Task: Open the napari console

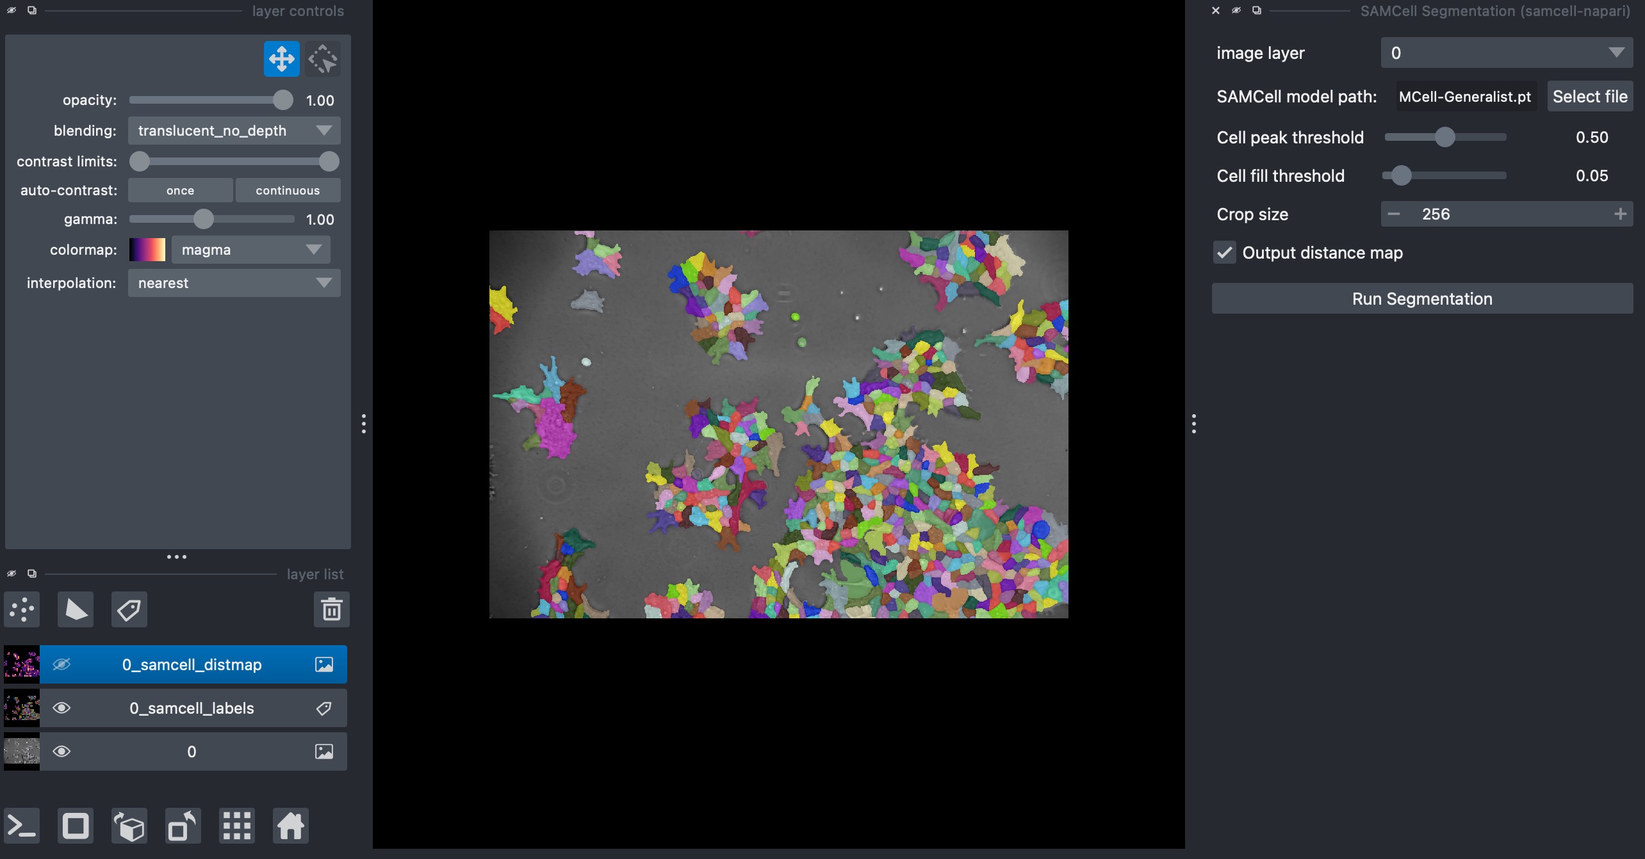Action: coord(22,826)
